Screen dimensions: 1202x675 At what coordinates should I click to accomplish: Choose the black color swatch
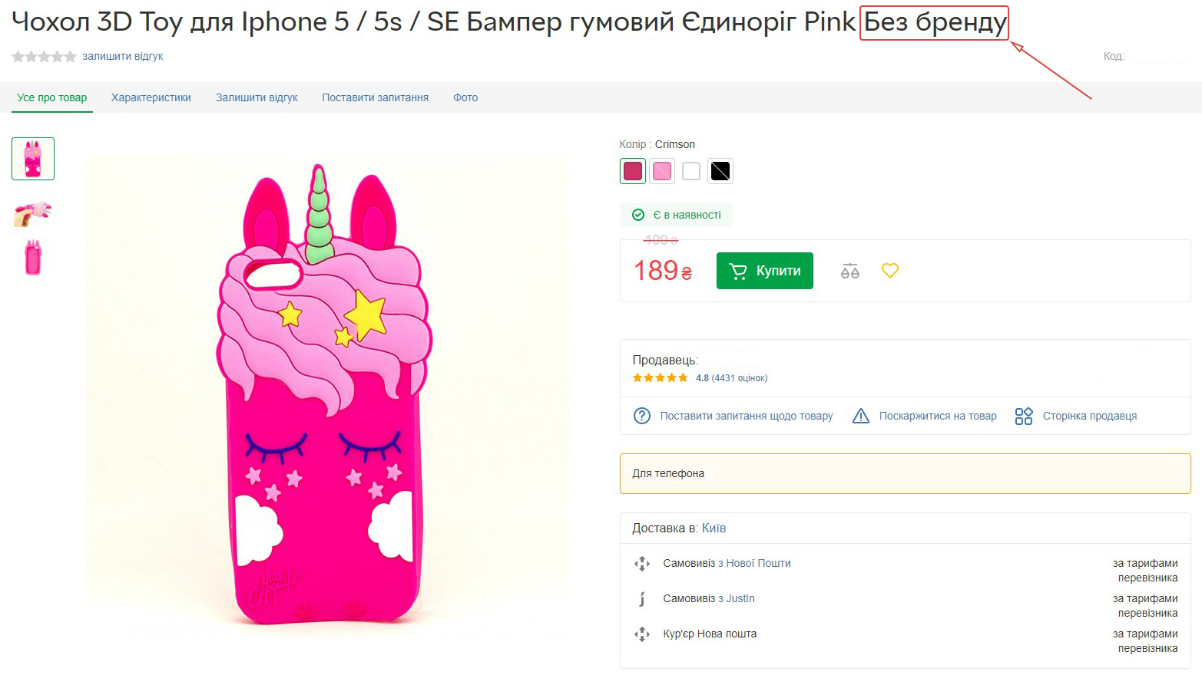720,170
